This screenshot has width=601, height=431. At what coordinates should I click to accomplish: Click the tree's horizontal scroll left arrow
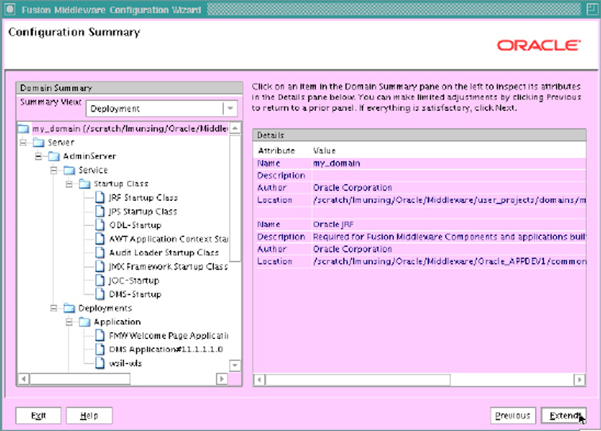[x=24, y=379]
